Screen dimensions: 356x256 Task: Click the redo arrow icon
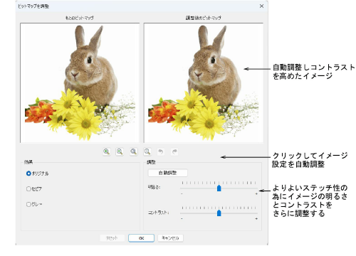(174, 151)
